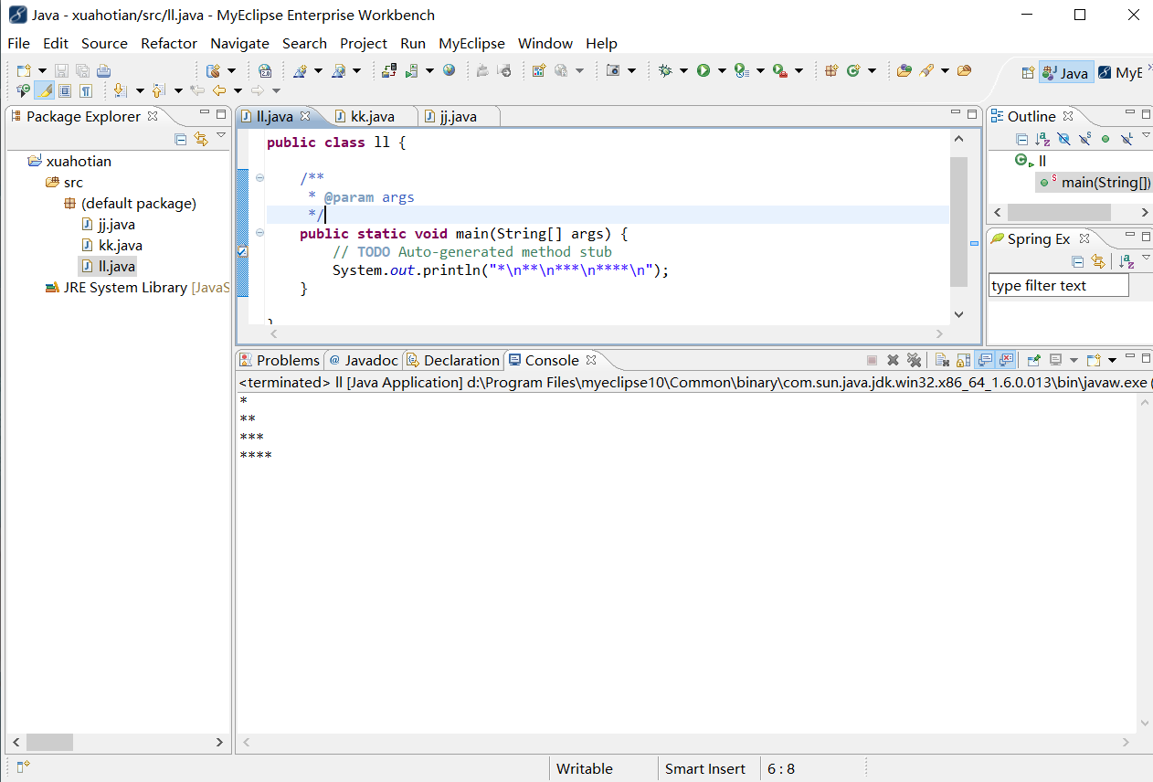The width and height of the screenshot is (1153, 782).
Task: Clear the console output
Action: click(x=942, y=360)
